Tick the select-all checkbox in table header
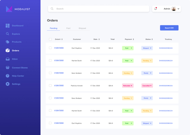 tap(50, 39)
